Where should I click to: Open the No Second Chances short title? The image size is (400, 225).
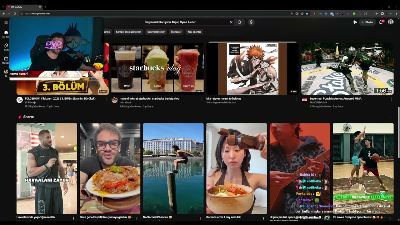(x=157, y=217)
